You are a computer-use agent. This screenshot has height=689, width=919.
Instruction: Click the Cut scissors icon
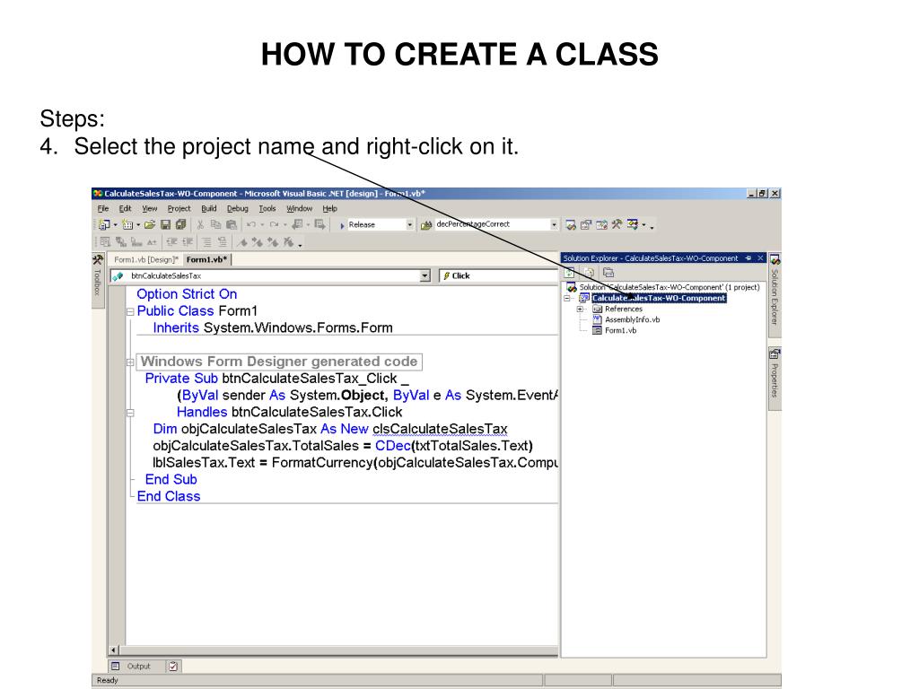(200, 224)
